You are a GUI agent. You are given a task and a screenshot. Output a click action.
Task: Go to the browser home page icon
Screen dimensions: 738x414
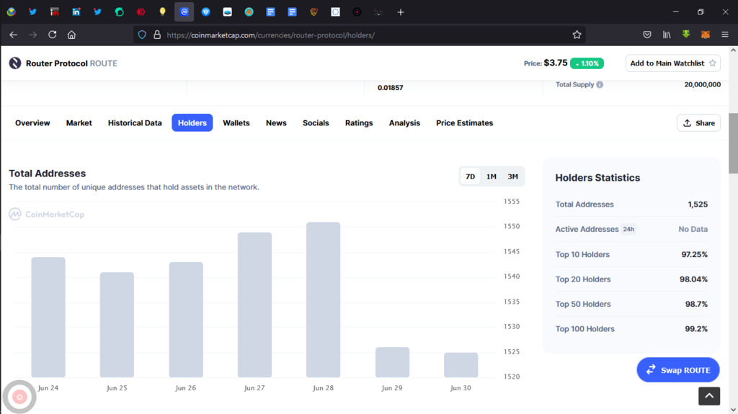click(x=71, y=35)
